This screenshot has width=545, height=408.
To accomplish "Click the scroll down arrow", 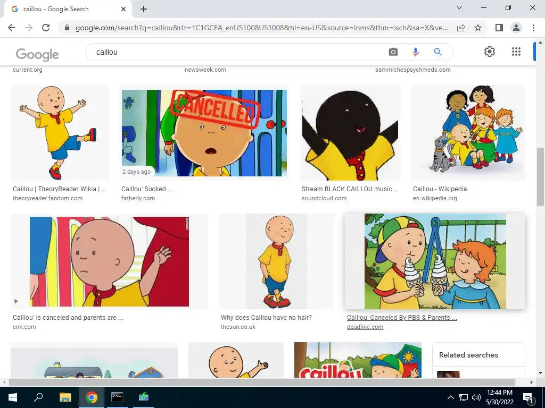I will [x=540, y=373].
